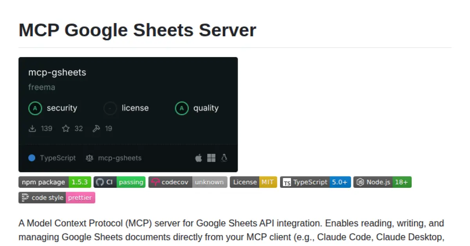This screenshot has height=246, width=470.
Task: Toggle the unrated license circle on the card
Action: (110, 108)
